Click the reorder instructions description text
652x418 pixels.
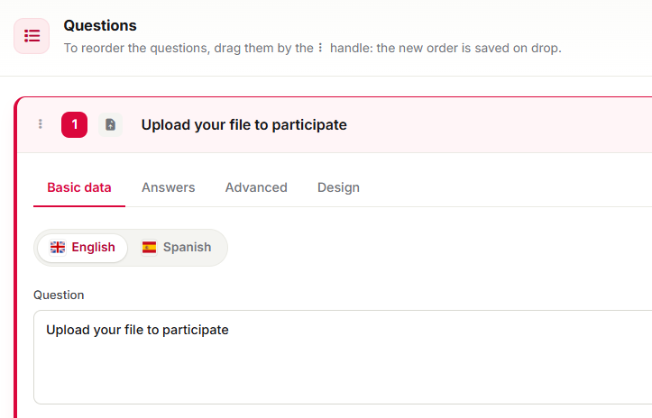click(x=312, y=49)
